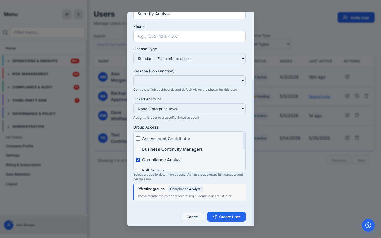Uncheck the Compliance Analyst group

[138, 160]
